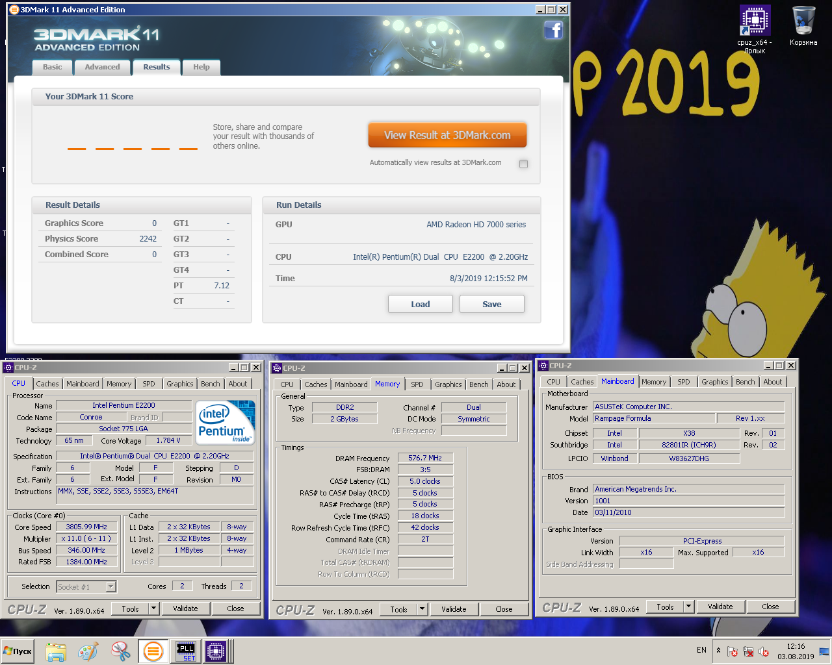Screen dimensions: 832x665
Task: Open the cpuz_x64 desktop shortcut
Action: tap(755, 29)
